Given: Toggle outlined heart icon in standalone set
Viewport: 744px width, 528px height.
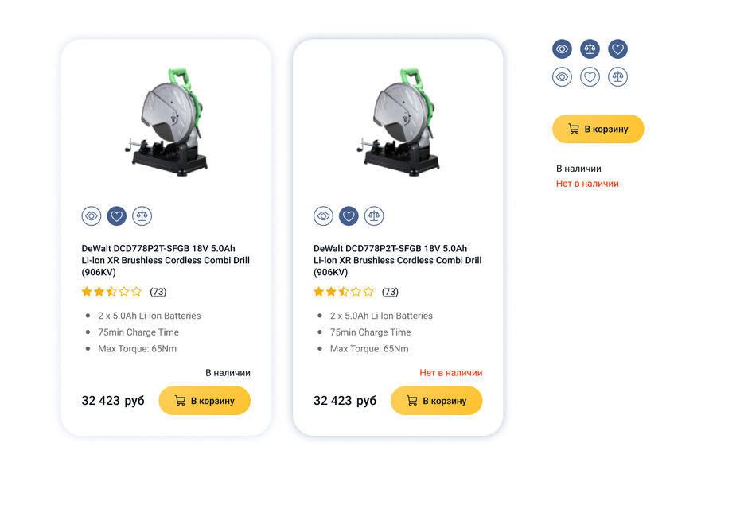Looking at the screenshot, I should pos(590,77).
